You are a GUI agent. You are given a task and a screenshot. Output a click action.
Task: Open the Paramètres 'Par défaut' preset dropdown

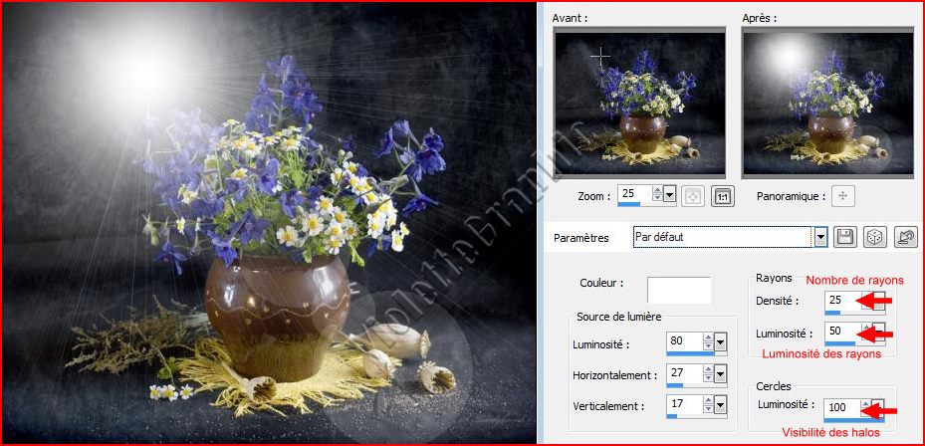[820, 237]
